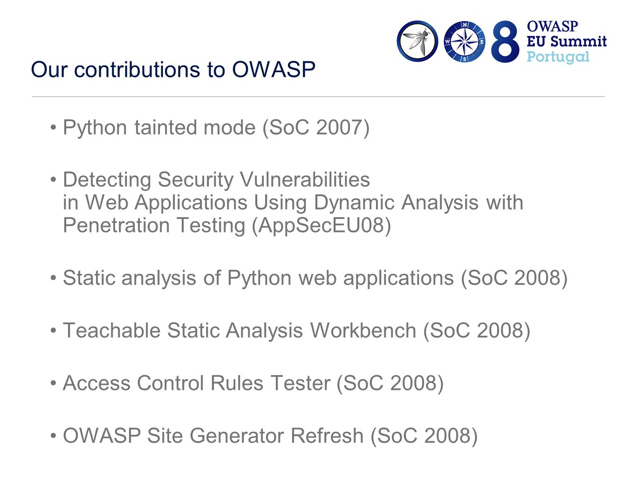Click the bullet point before Access Control Rules Tester
The height and width of the screenshot is (477, 636).
tap(54, 383)
